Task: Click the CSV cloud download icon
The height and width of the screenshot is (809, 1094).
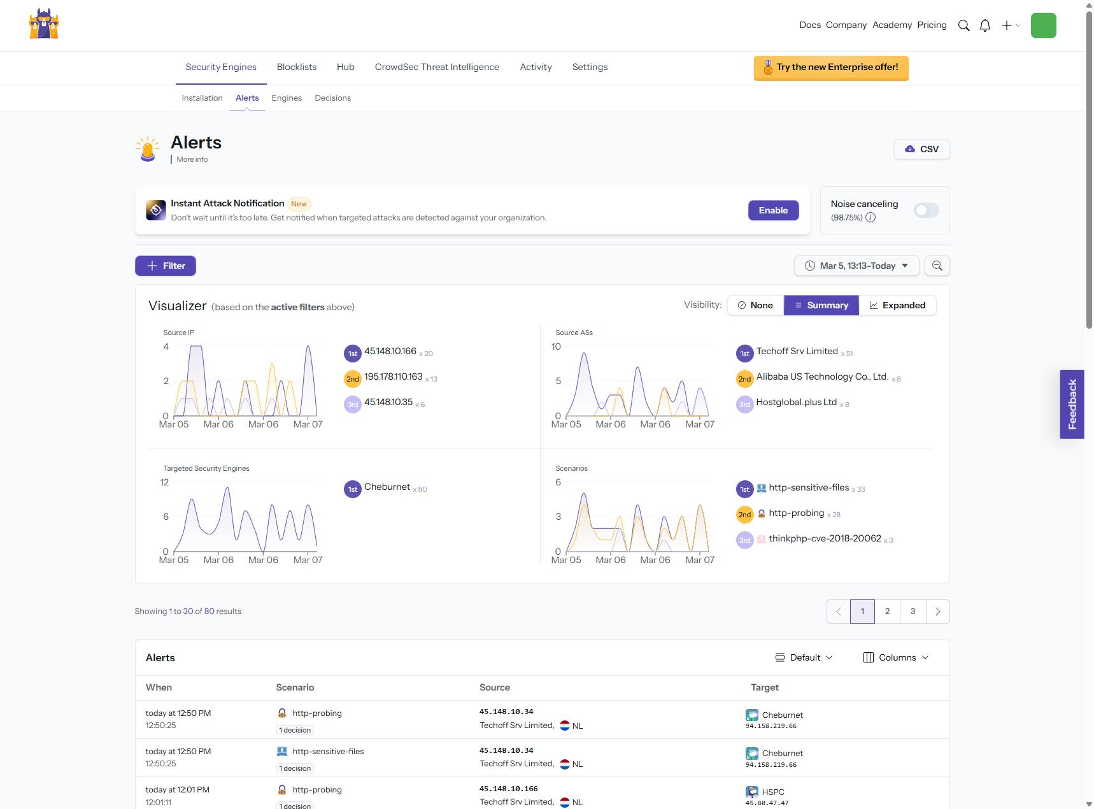Action: (x=910, y=149)
